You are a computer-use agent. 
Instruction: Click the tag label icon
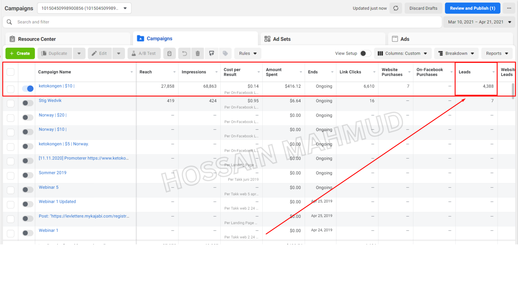225,53
